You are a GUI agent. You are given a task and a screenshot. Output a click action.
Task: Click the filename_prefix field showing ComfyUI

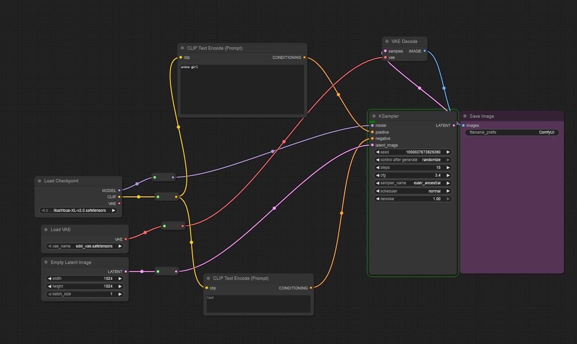click(x=512, y=132)
